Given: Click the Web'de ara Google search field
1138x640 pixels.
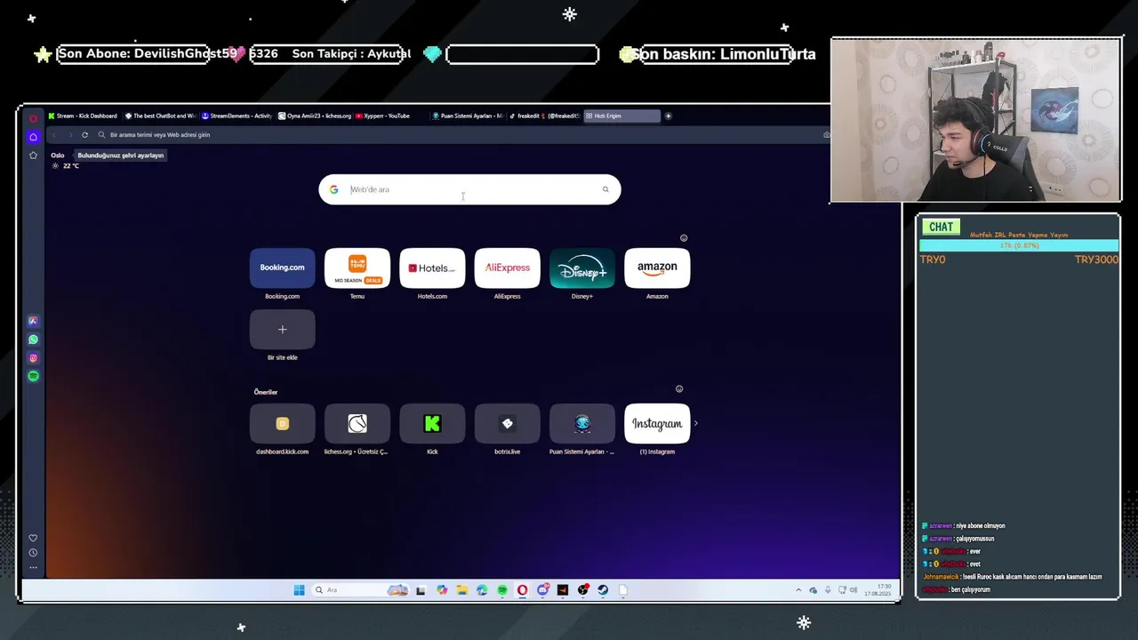Looking at the screenshot, I should tap(469, 189).
